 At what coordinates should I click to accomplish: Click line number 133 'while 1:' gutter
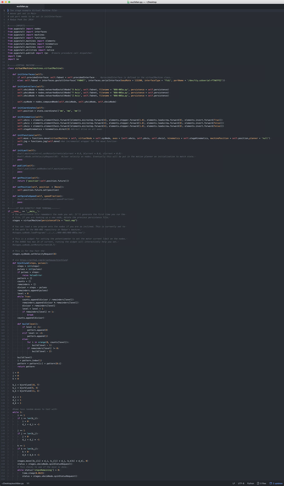(x=3, y=412)
